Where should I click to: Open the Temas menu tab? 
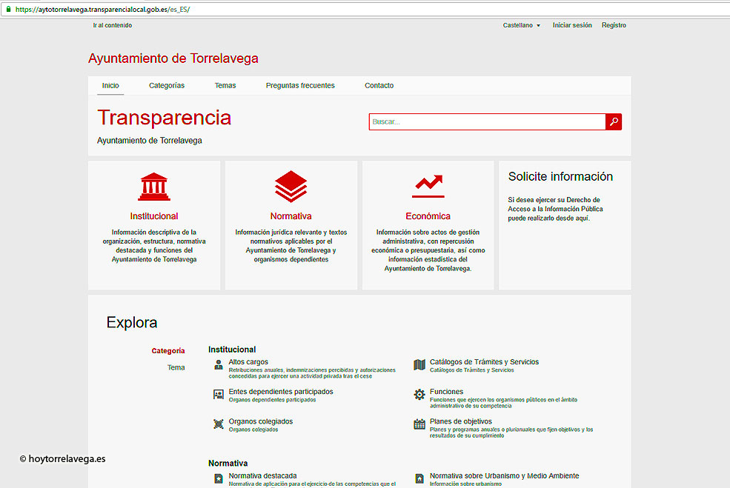pos(225,86)
